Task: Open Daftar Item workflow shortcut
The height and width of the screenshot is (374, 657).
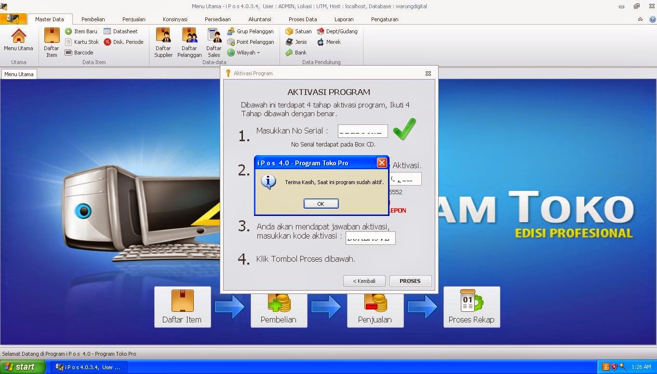Action: (x=182, y=307)
